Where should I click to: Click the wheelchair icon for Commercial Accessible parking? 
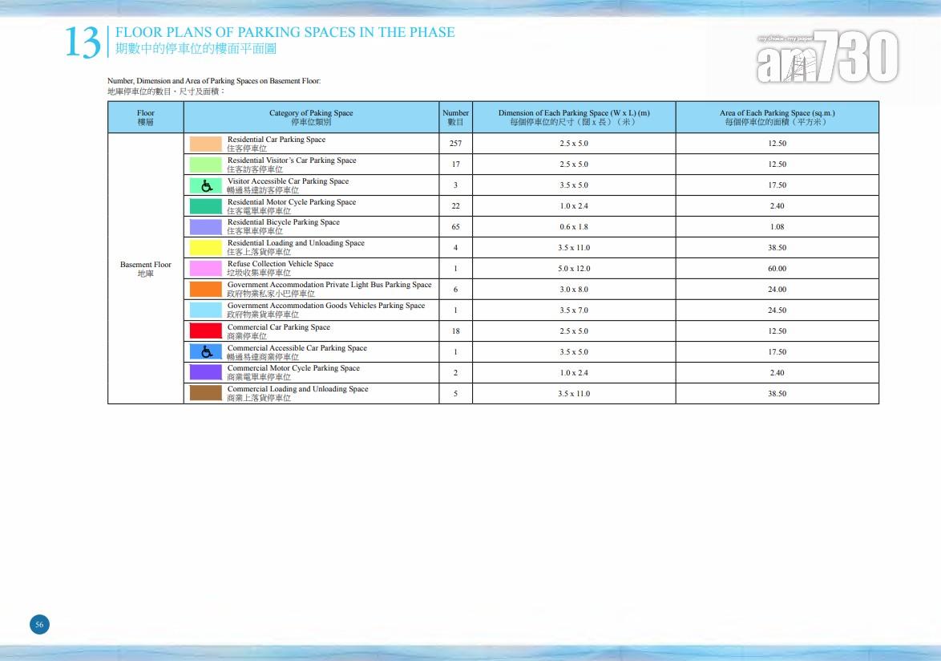[206, 351]
